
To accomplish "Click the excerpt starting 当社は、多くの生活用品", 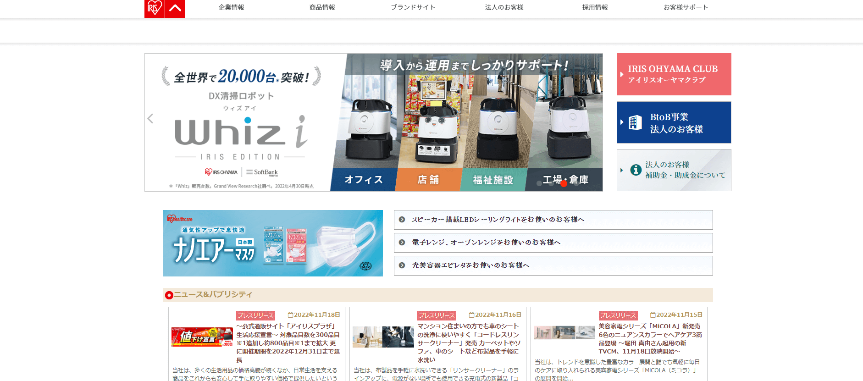I will coord(255,374).
